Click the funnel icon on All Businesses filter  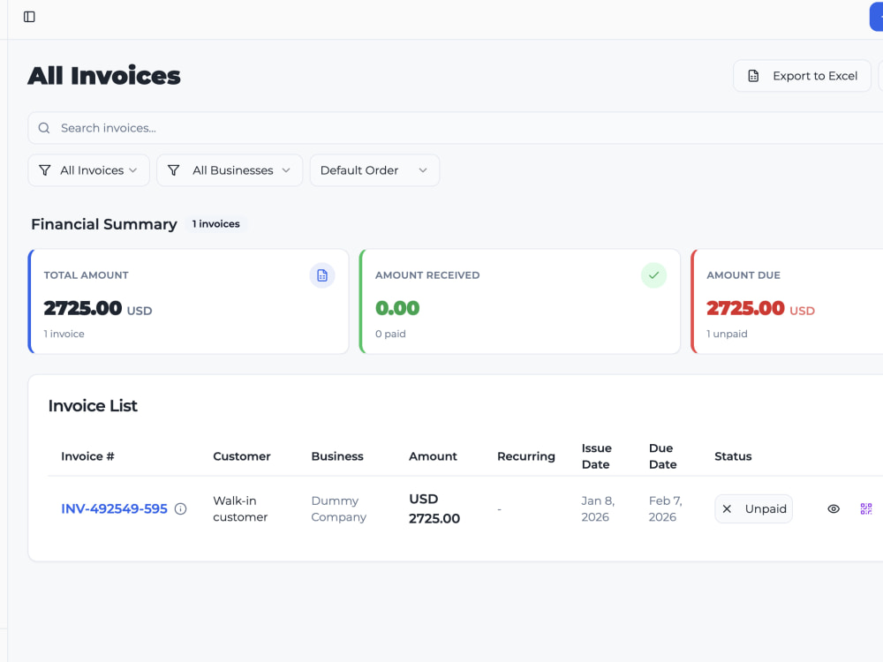[x=173, y=170]
